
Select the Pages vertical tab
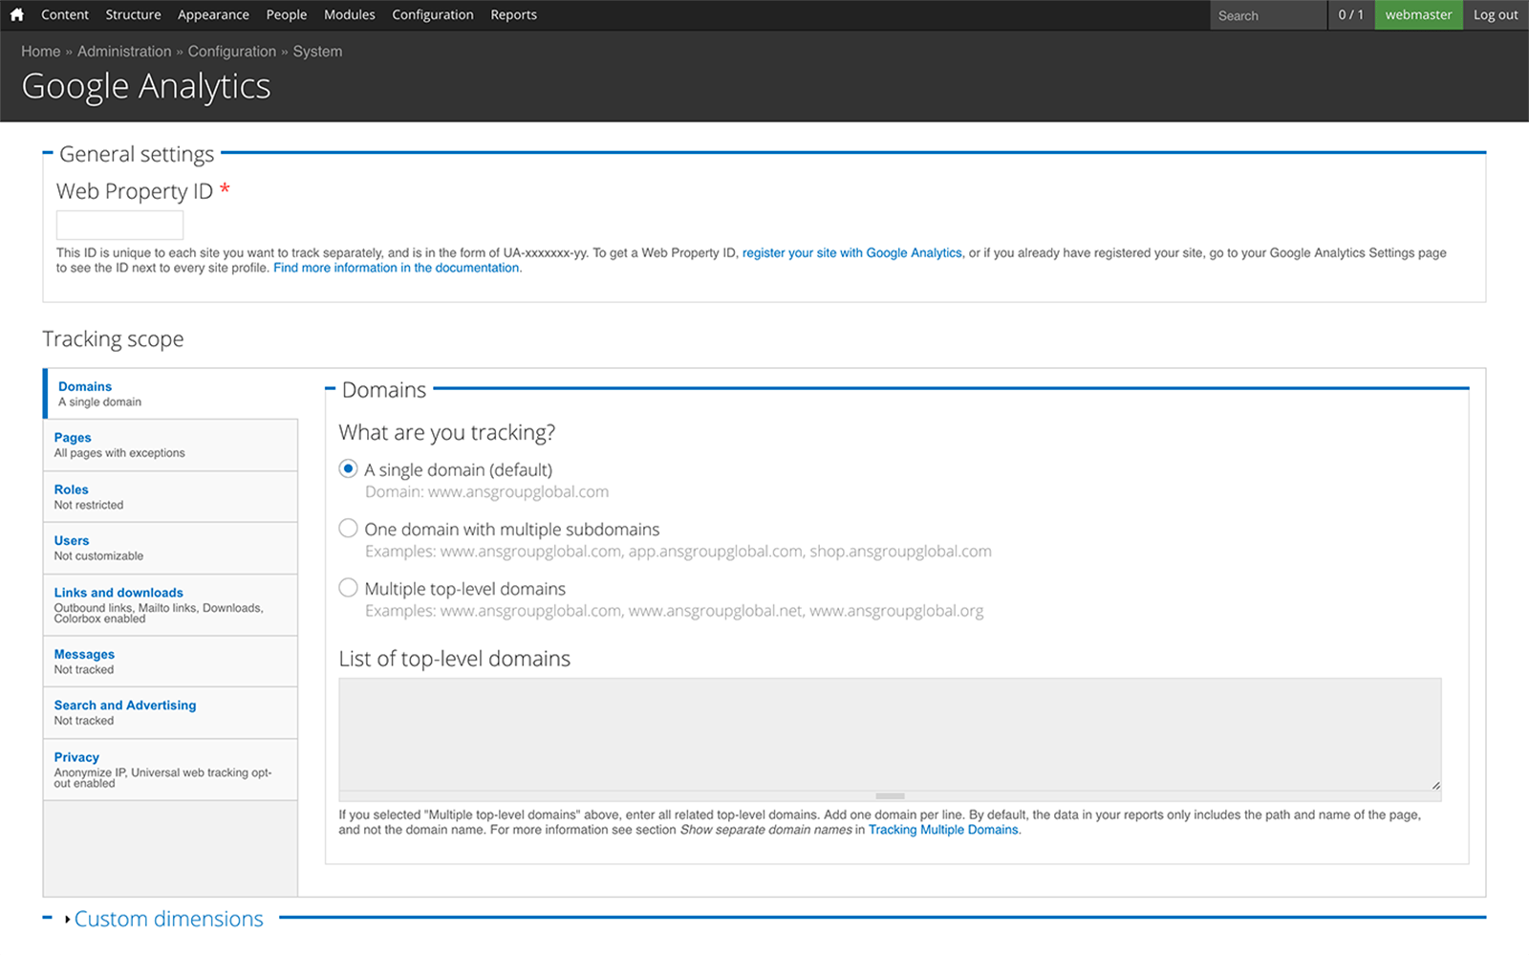(x=171, y=445)
